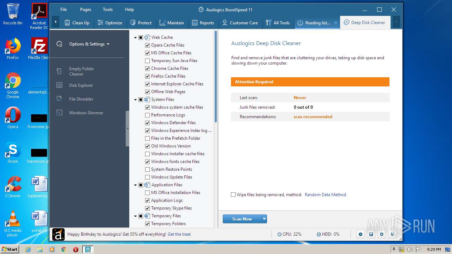This screenshot has height=254, width=452.
Task: Open Internet Explorer from the taskbar
Action: [28, 249]
